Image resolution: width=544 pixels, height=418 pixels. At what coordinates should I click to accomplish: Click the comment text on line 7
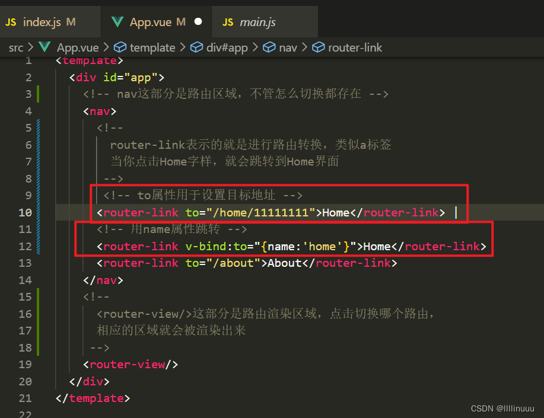pyautogui.click(x=224, y=161)
